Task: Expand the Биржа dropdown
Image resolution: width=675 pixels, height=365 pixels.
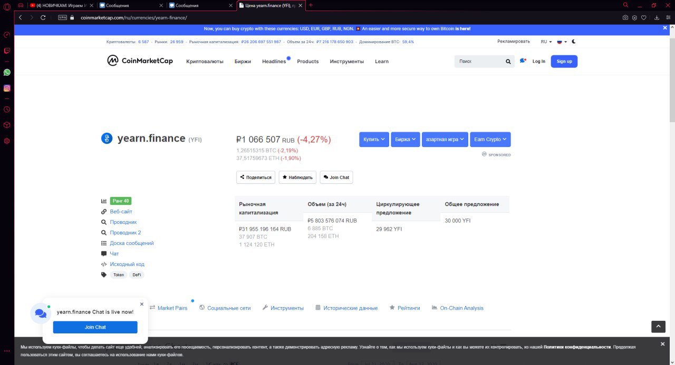Action: tap(406, 140)
